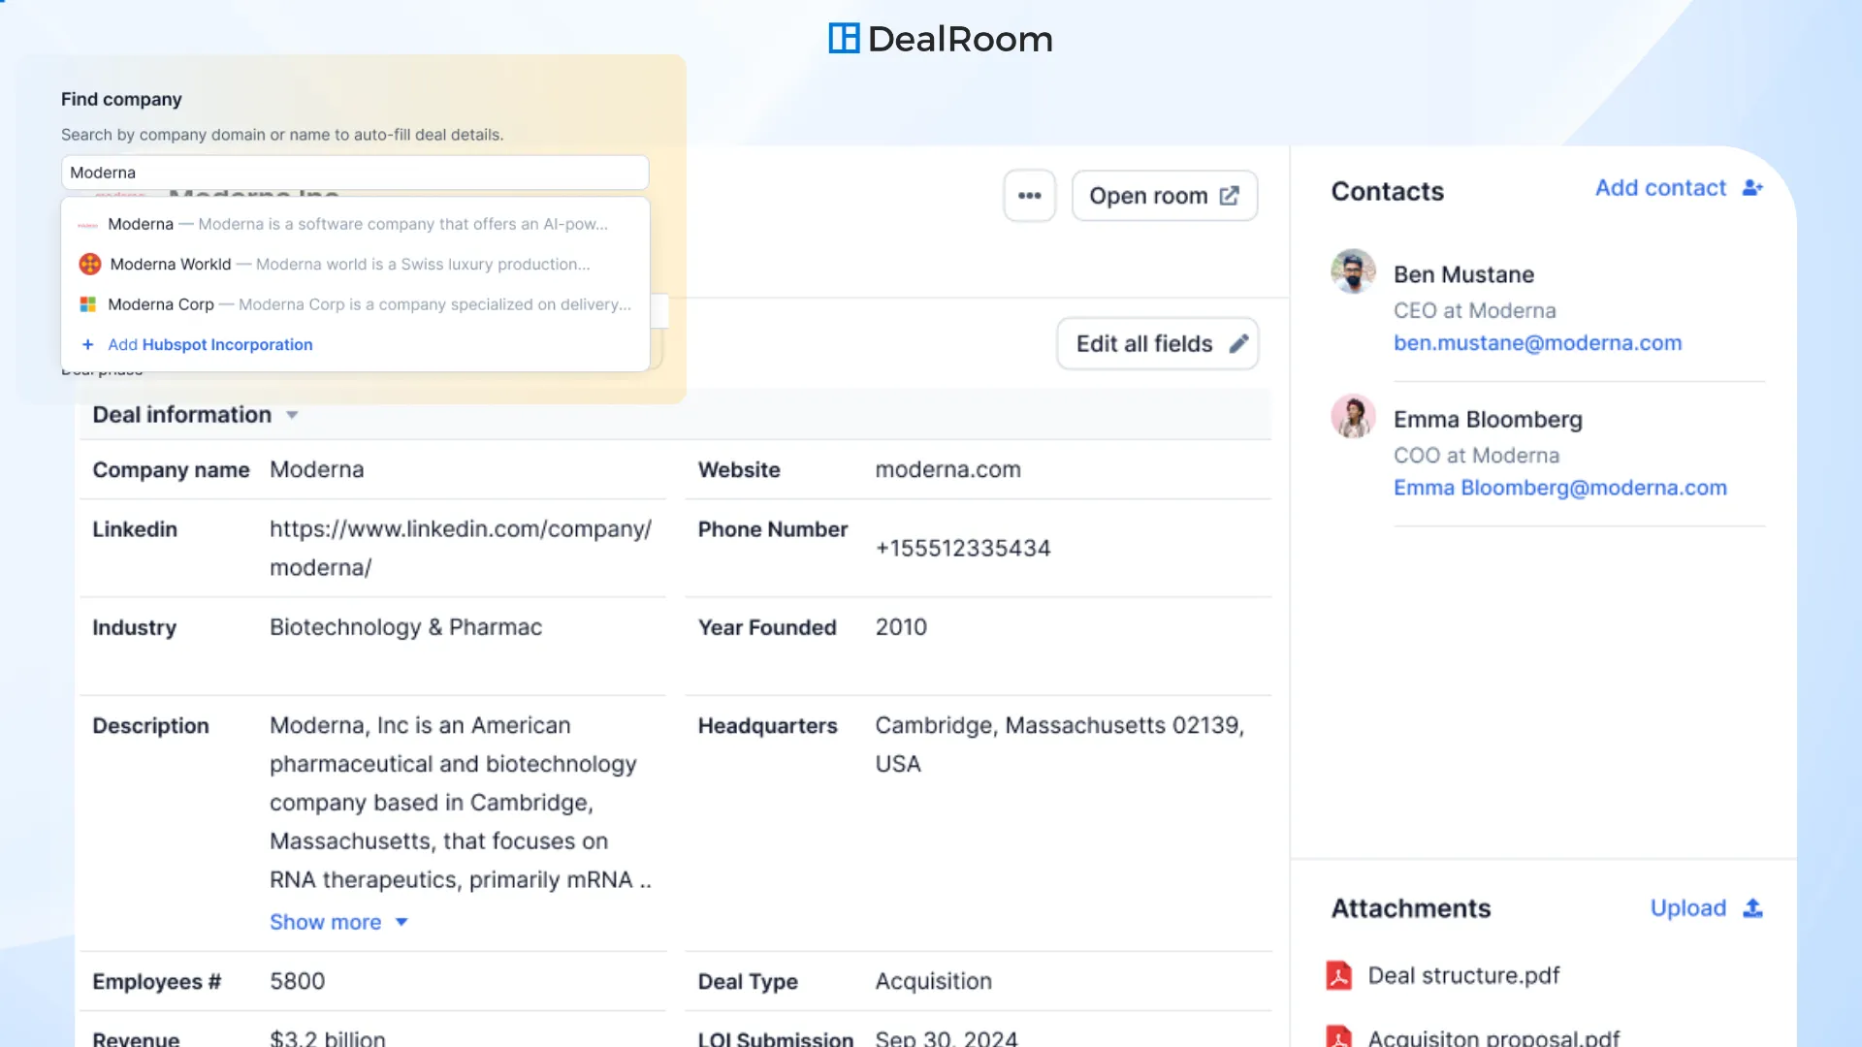The height and width of the screenshot is (1047, 1862).
Task: Select Moderna Corp from the suggestions list
Action: point(161,304)
